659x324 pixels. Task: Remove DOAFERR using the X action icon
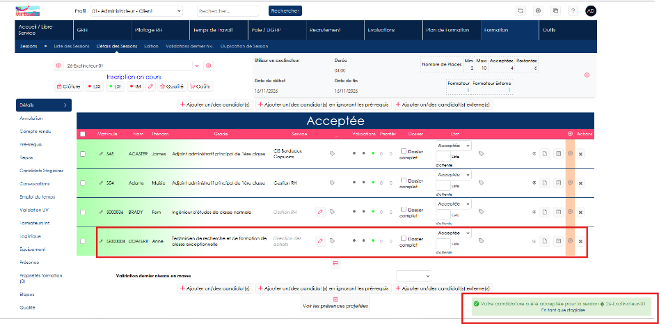(580, 241)
